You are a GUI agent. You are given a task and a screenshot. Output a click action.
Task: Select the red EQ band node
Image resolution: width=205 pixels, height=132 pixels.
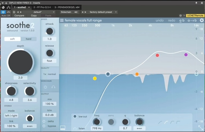[x=157, y=55]
